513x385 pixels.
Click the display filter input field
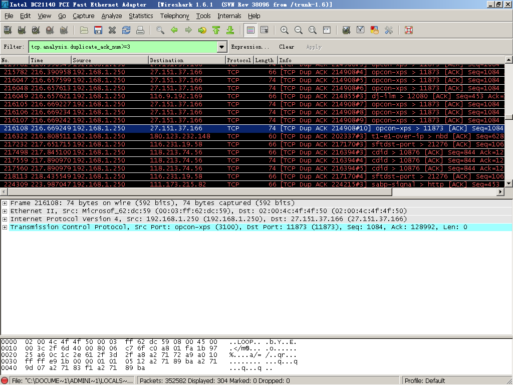123,47
